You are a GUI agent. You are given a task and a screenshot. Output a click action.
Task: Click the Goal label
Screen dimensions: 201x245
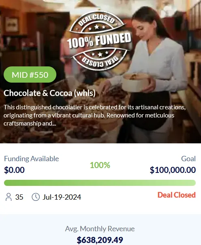[188, 159]
